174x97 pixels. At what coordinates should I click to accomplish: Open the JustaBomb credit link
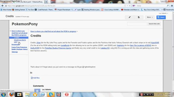click(65, 46)
